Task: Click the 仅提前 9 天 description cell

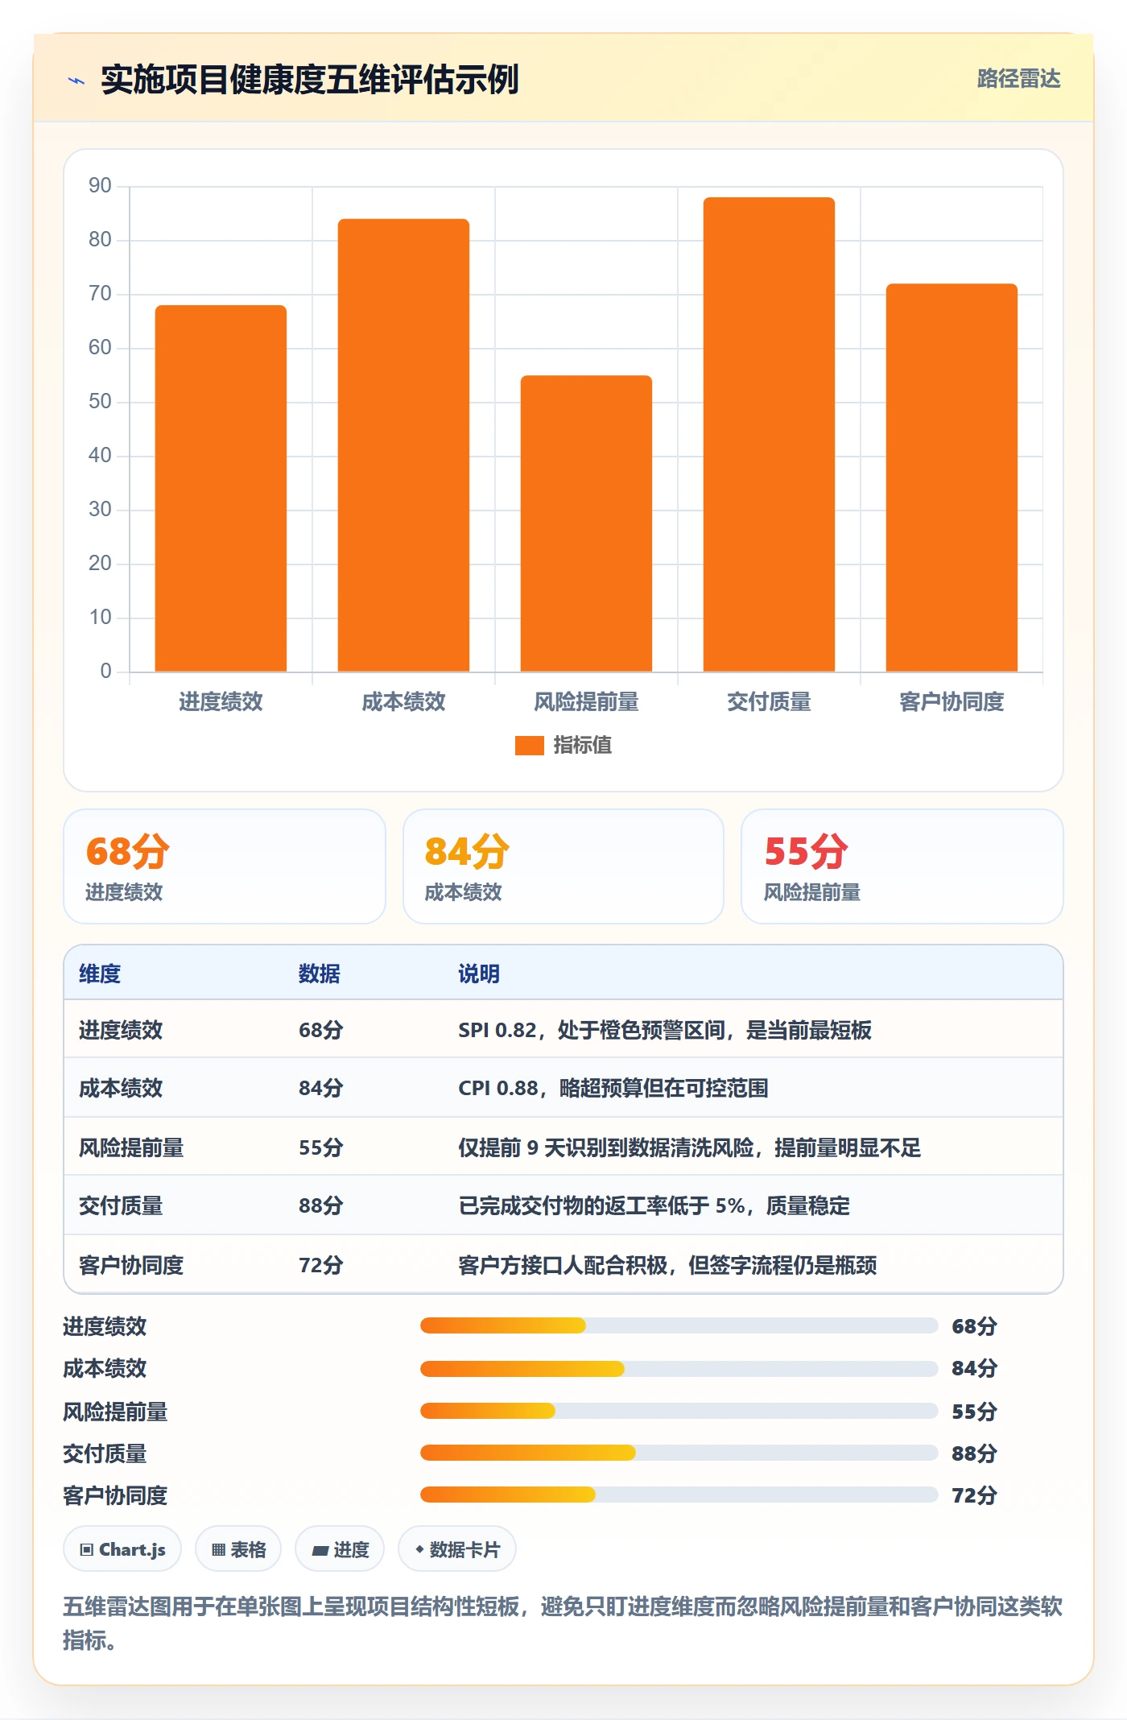Action: coord(690,1147)
